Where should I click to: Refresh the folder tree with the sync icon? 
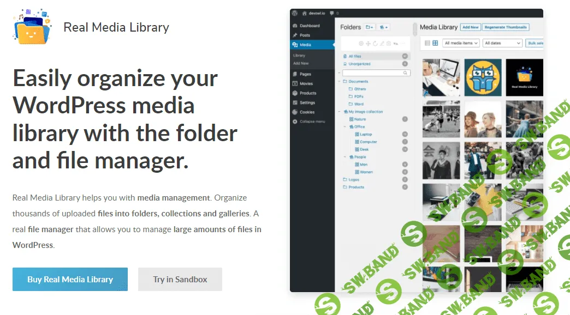point(375,43)
